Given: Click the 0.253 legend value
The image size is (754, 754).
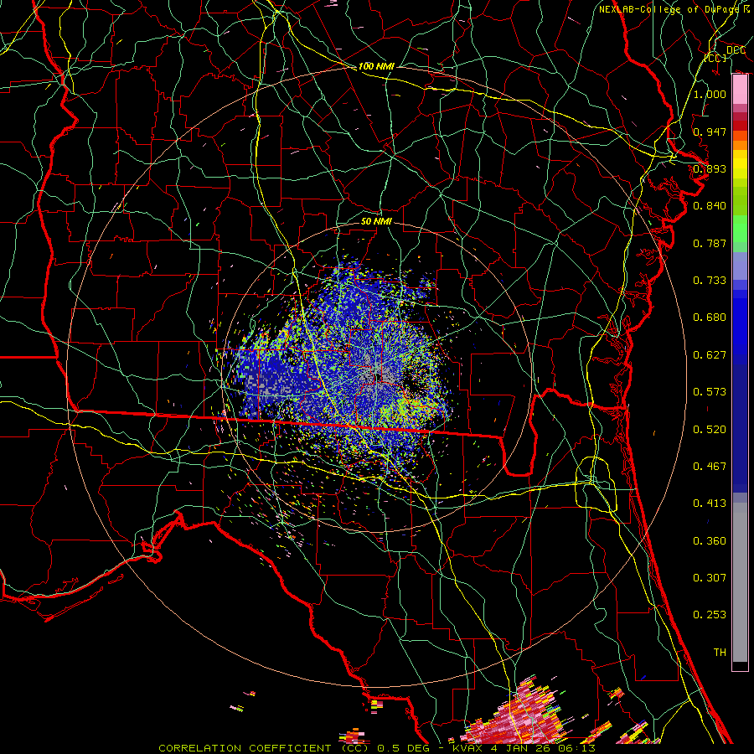Looking at the screenshot, I should (710, 615).
